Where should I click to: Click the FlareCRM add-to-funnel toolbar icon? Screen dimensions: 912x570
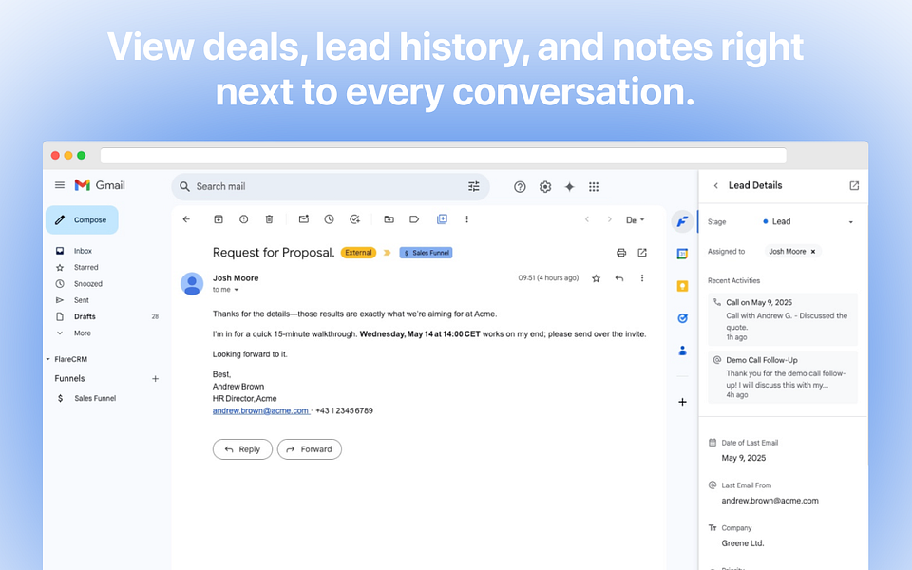[x=442, y=219]
